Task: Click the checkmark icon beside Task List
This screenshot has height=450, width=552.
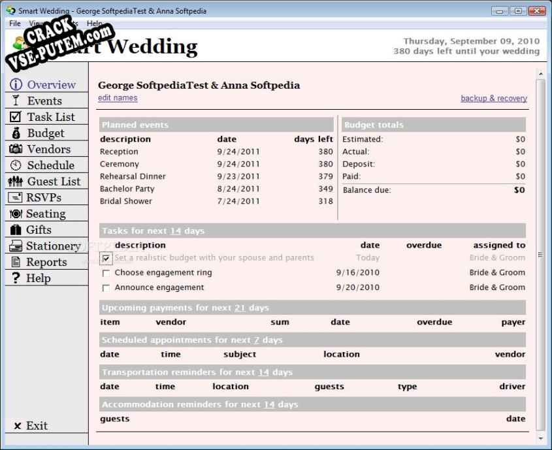Action: point(16,116)
